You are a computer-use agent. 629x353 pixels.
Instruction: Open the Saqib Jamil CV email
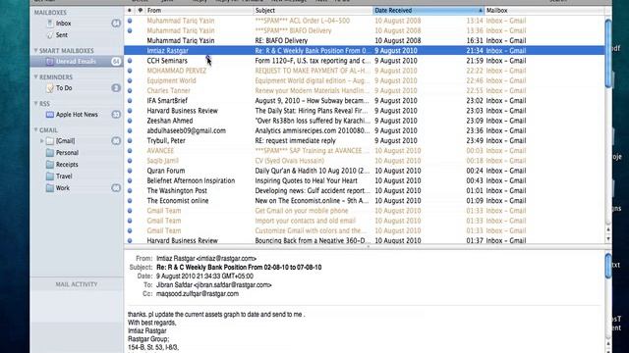tap(365, 161)
